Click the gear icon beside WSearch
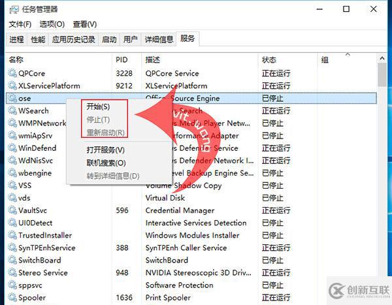392x305 pixels. click(12, 110)
